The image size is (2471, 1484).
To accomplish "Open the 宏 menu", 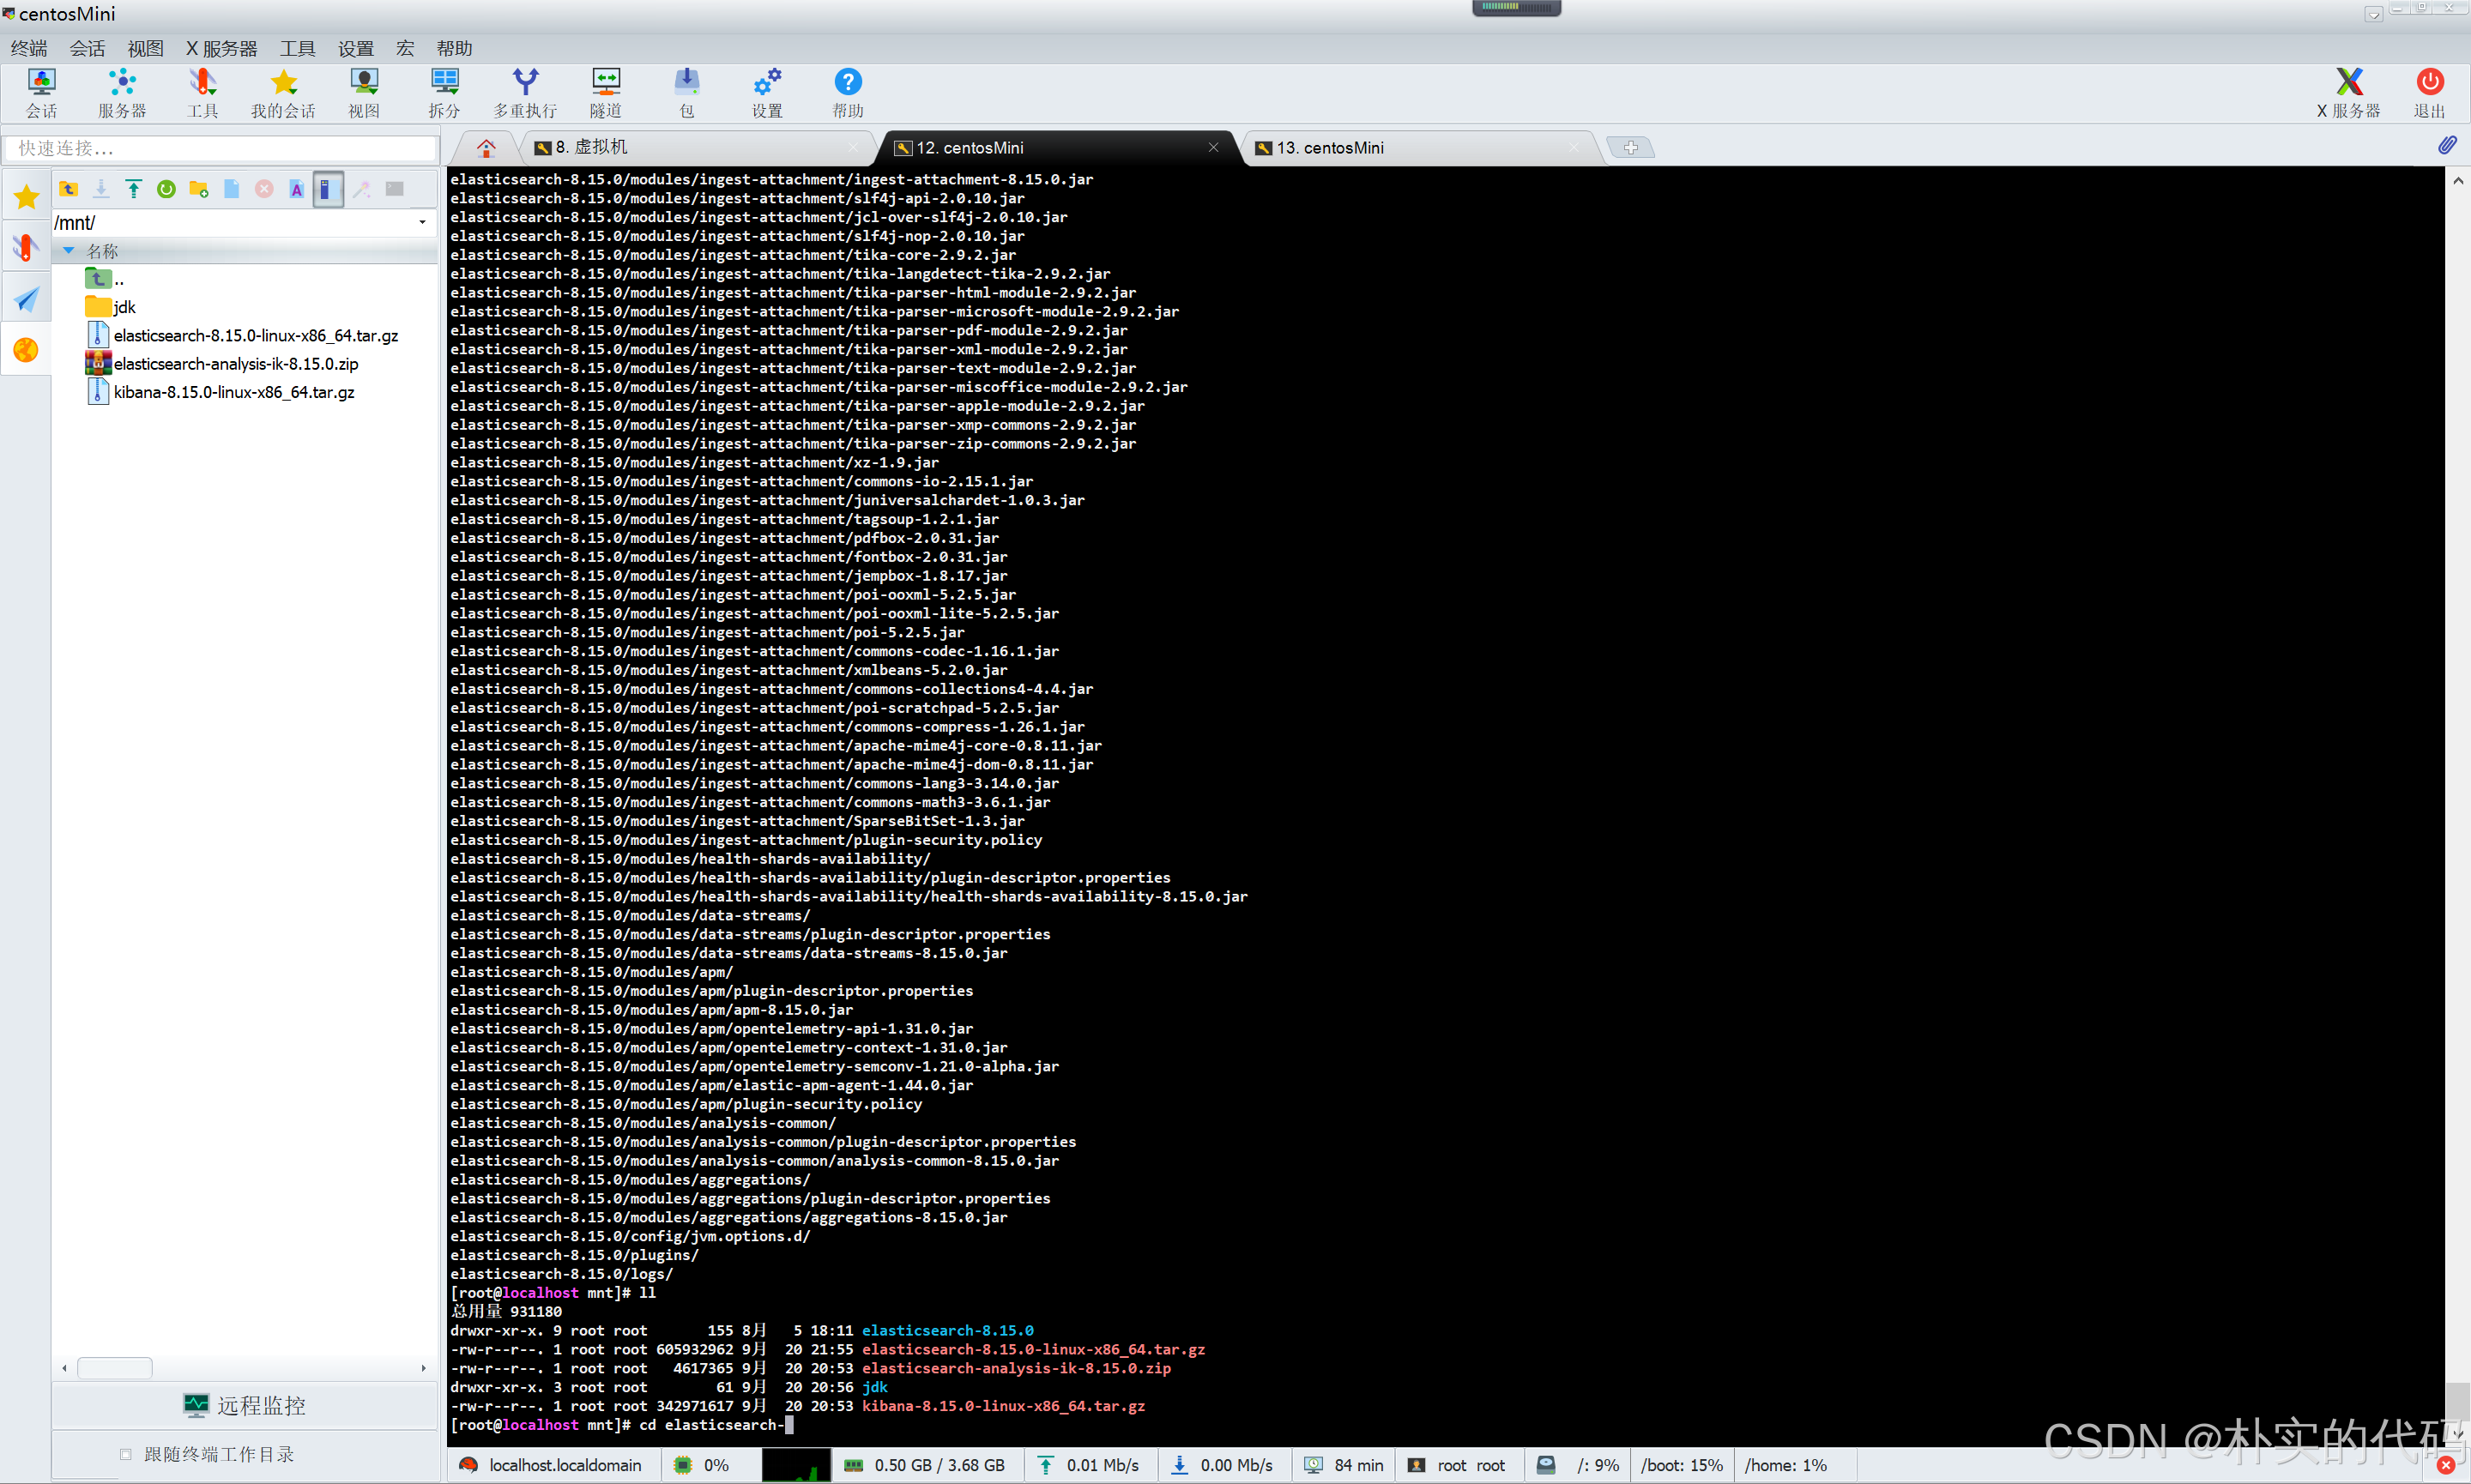I will tap(405, 48).
